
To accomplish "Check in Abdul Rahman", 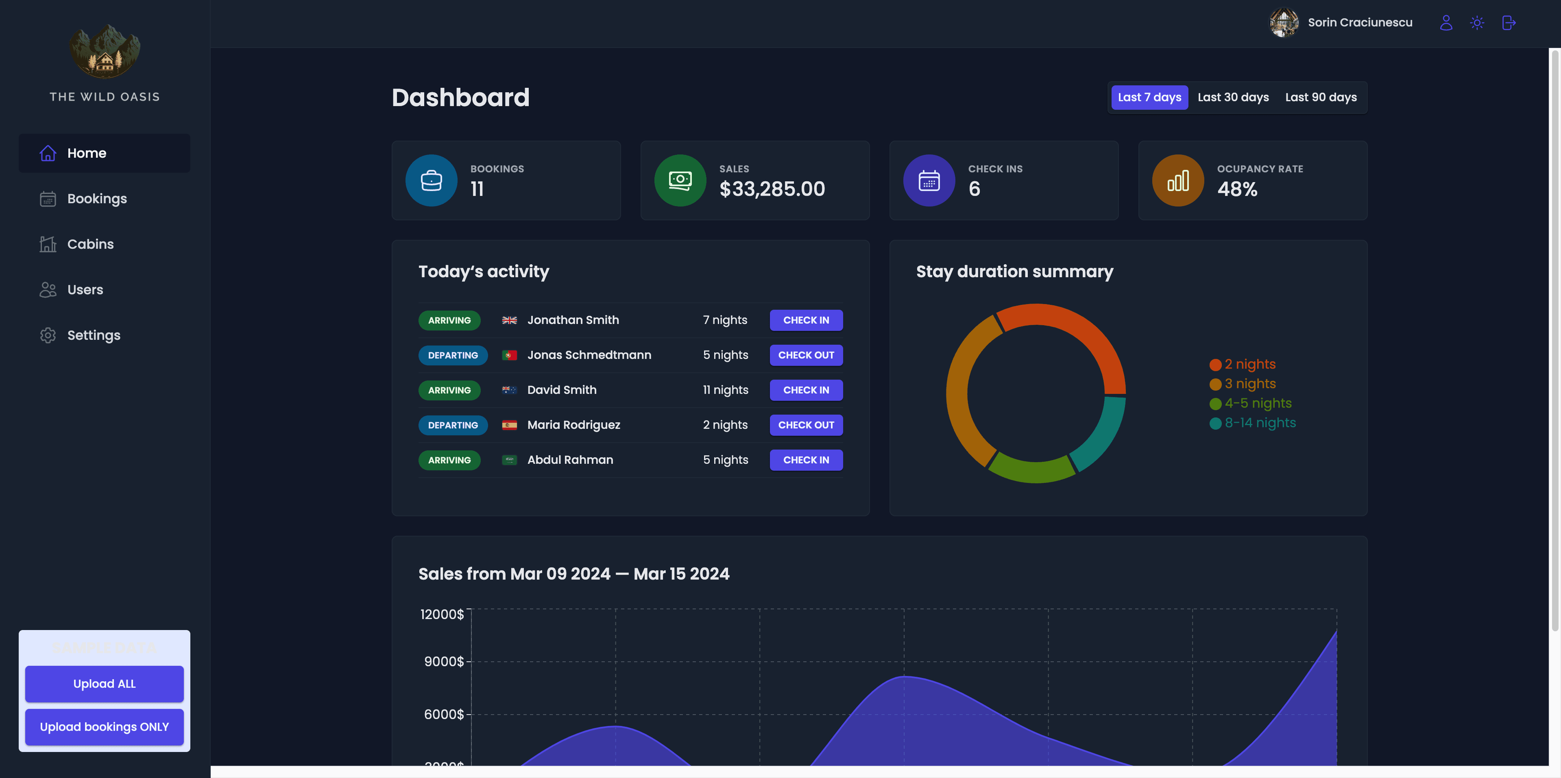I will (806, 460).
